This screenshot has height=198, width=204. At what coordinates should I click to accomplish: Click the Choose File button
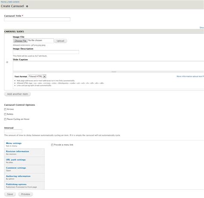(x=20, y=41)
